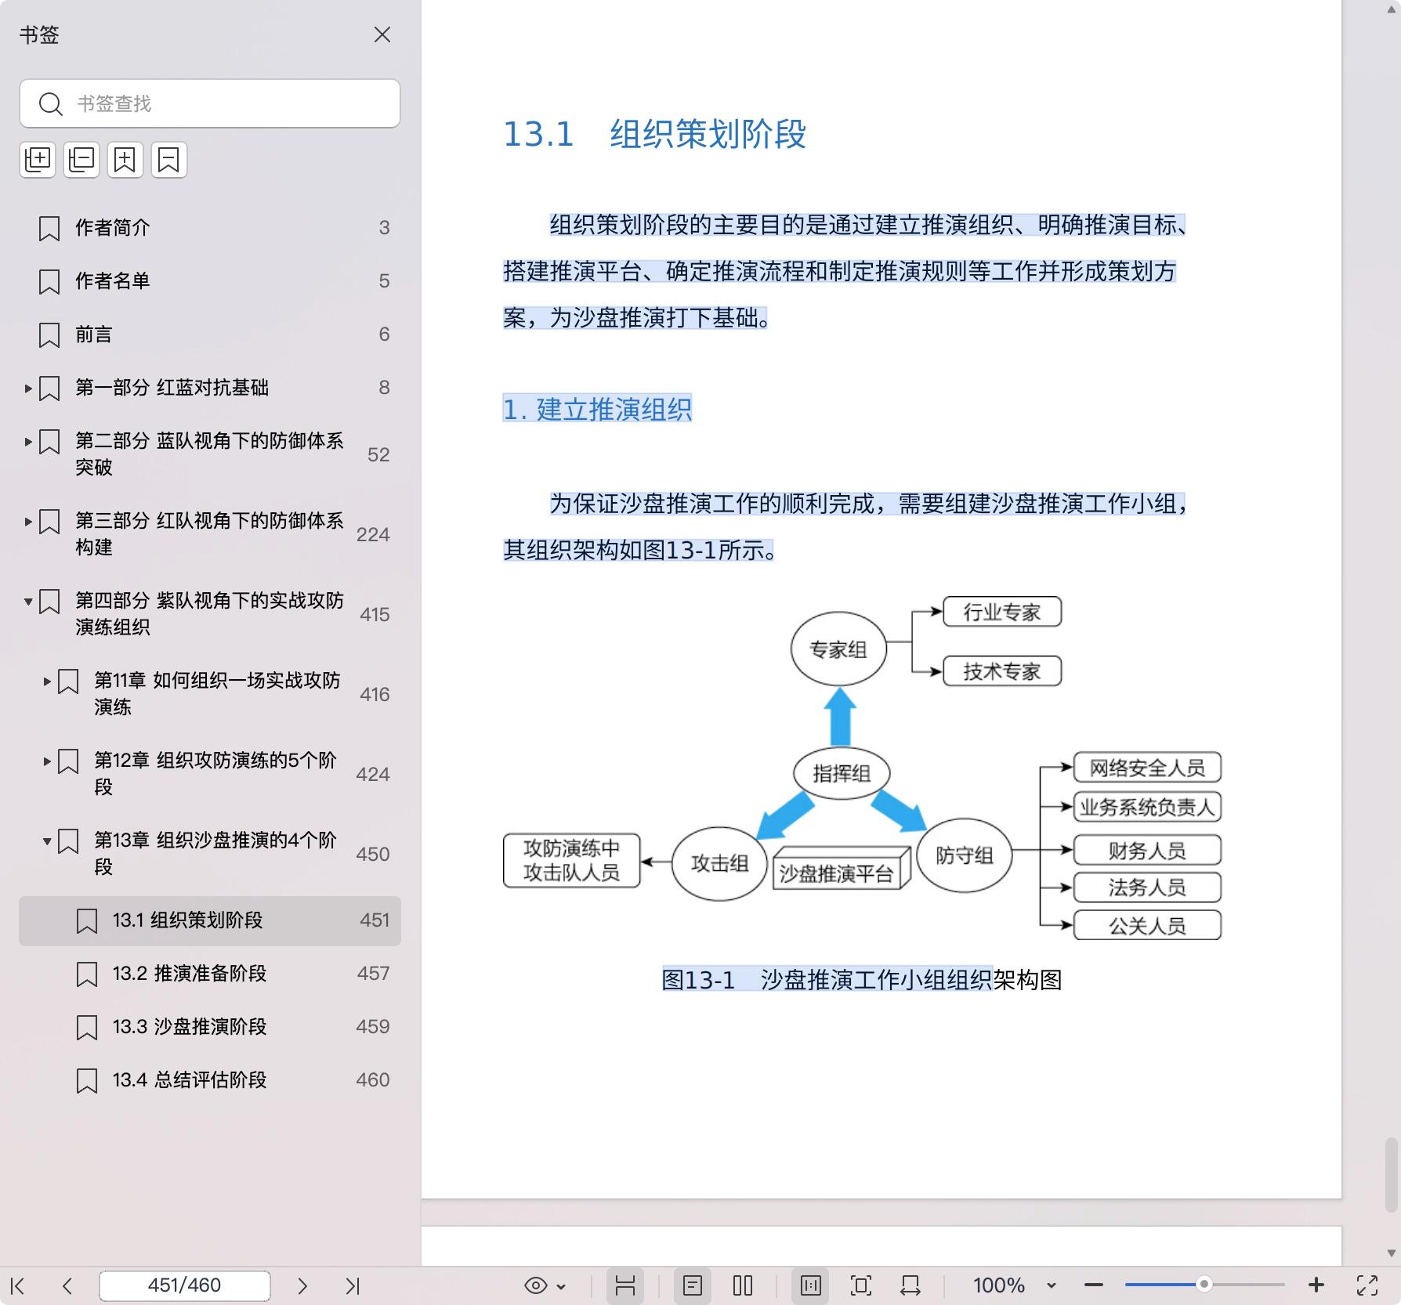This screenshot has height=1305, width=1401.
Task: Click subheading 1. 建立推演组织
Action: (597, 409)
